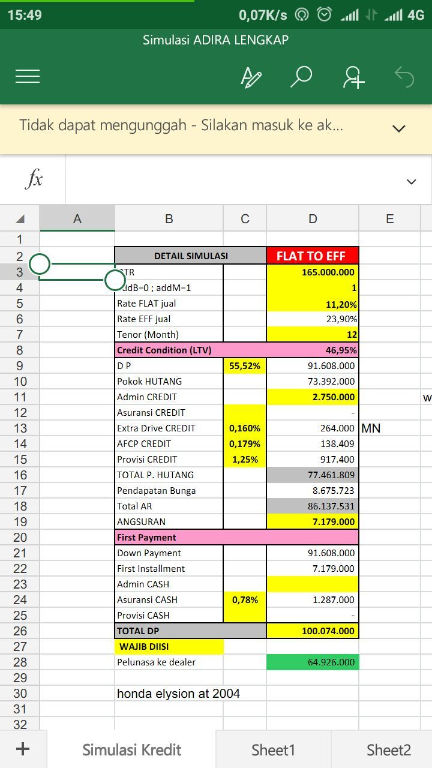Select column E header
This screenshot has width=432, height=768.
click(390, 219)
